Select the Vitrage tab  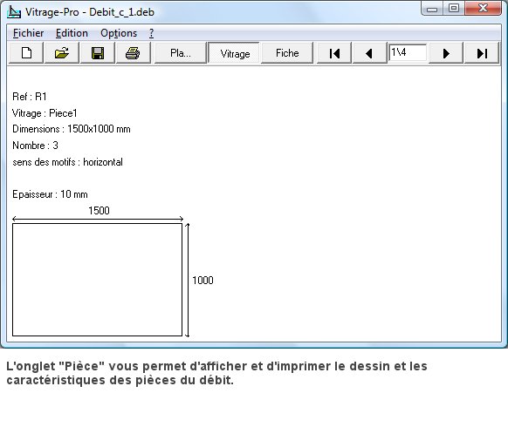[235, 53]
